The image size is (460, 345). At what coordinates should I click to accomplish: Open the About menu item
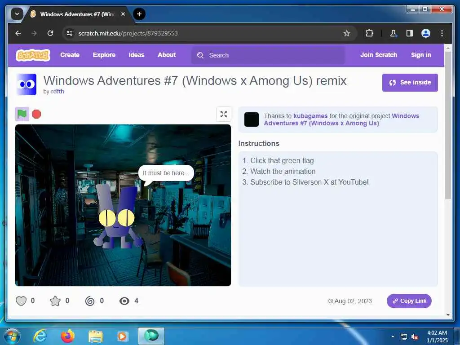167,55
